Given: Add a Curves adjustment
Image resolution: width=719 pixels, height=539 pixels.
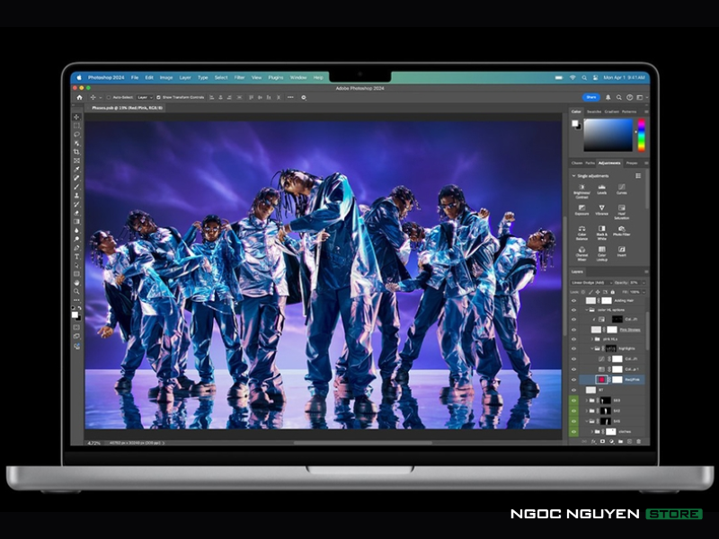Looking at the screenshot, I should (622, 189).
